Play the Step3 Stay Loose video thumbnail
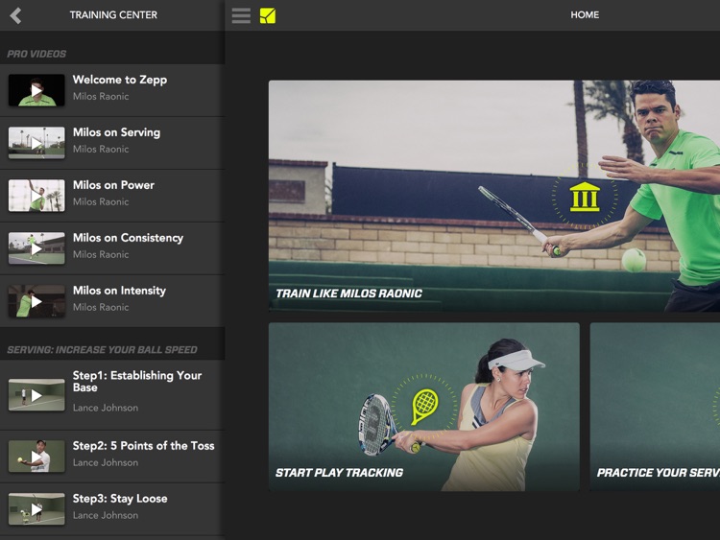The height and width of the screenshot is (540, 720). 36,508
